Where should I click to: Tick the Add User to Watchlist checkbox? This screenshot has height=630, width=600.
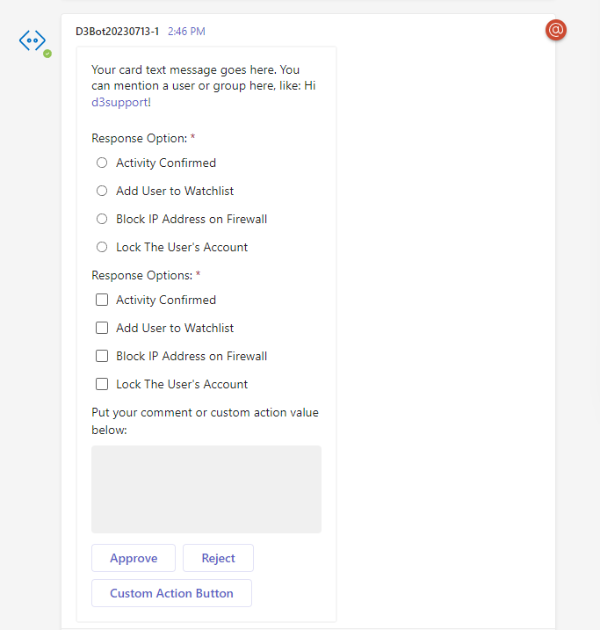(102, 328)
